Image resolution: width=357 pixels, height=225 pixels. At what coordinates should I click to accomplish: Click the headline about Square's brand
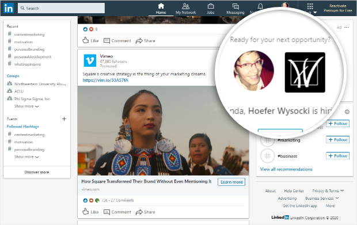(x=146, y=181)
